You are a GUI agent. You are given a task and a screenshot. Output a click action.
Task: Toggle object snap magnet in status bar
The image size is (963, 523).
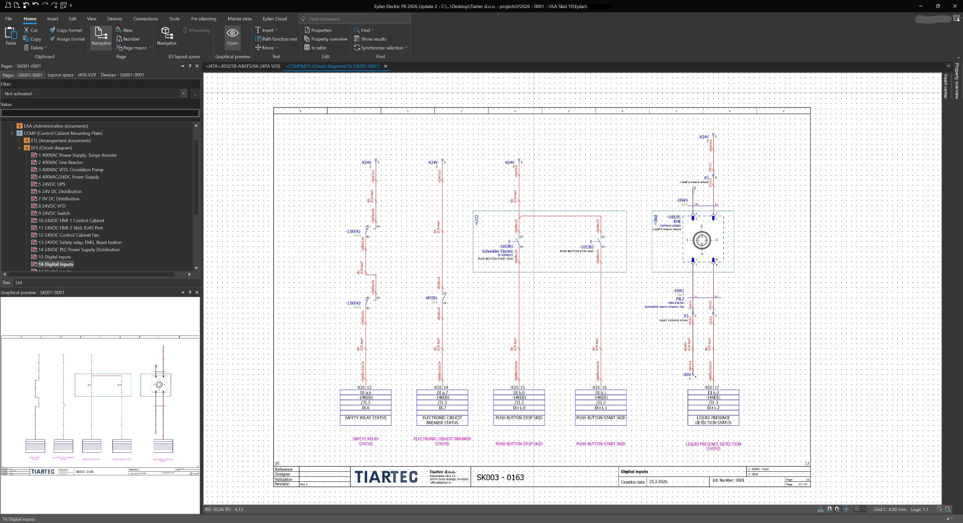click(x=830, y=509)
